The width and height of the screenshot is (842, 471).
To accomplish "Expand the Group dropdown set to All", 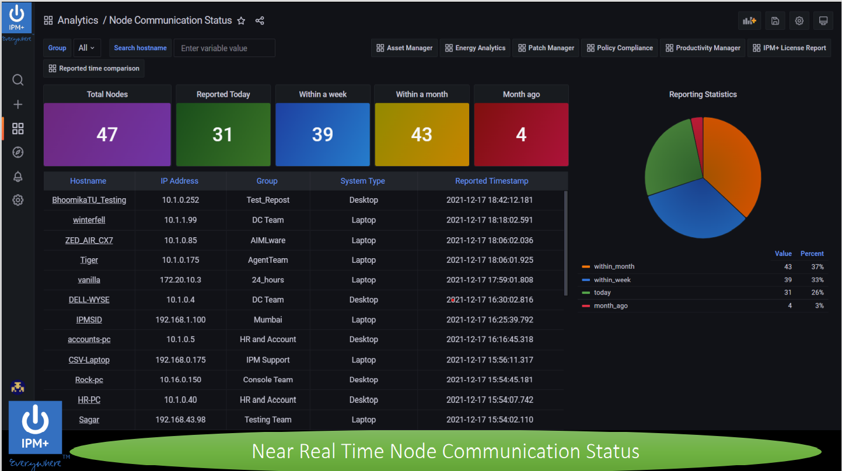I will point(86,48).
